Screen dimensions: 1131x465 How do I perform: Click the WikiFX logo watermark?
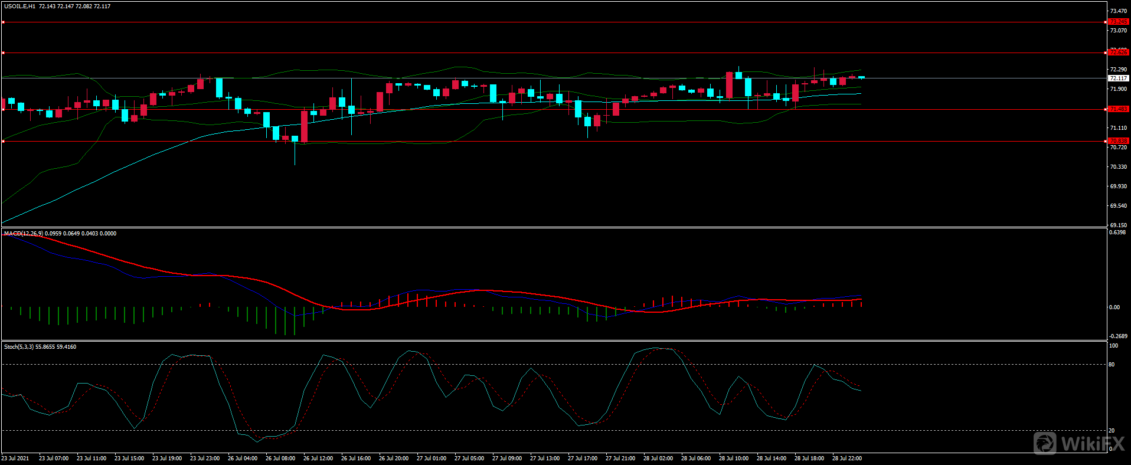[1079, 443]
